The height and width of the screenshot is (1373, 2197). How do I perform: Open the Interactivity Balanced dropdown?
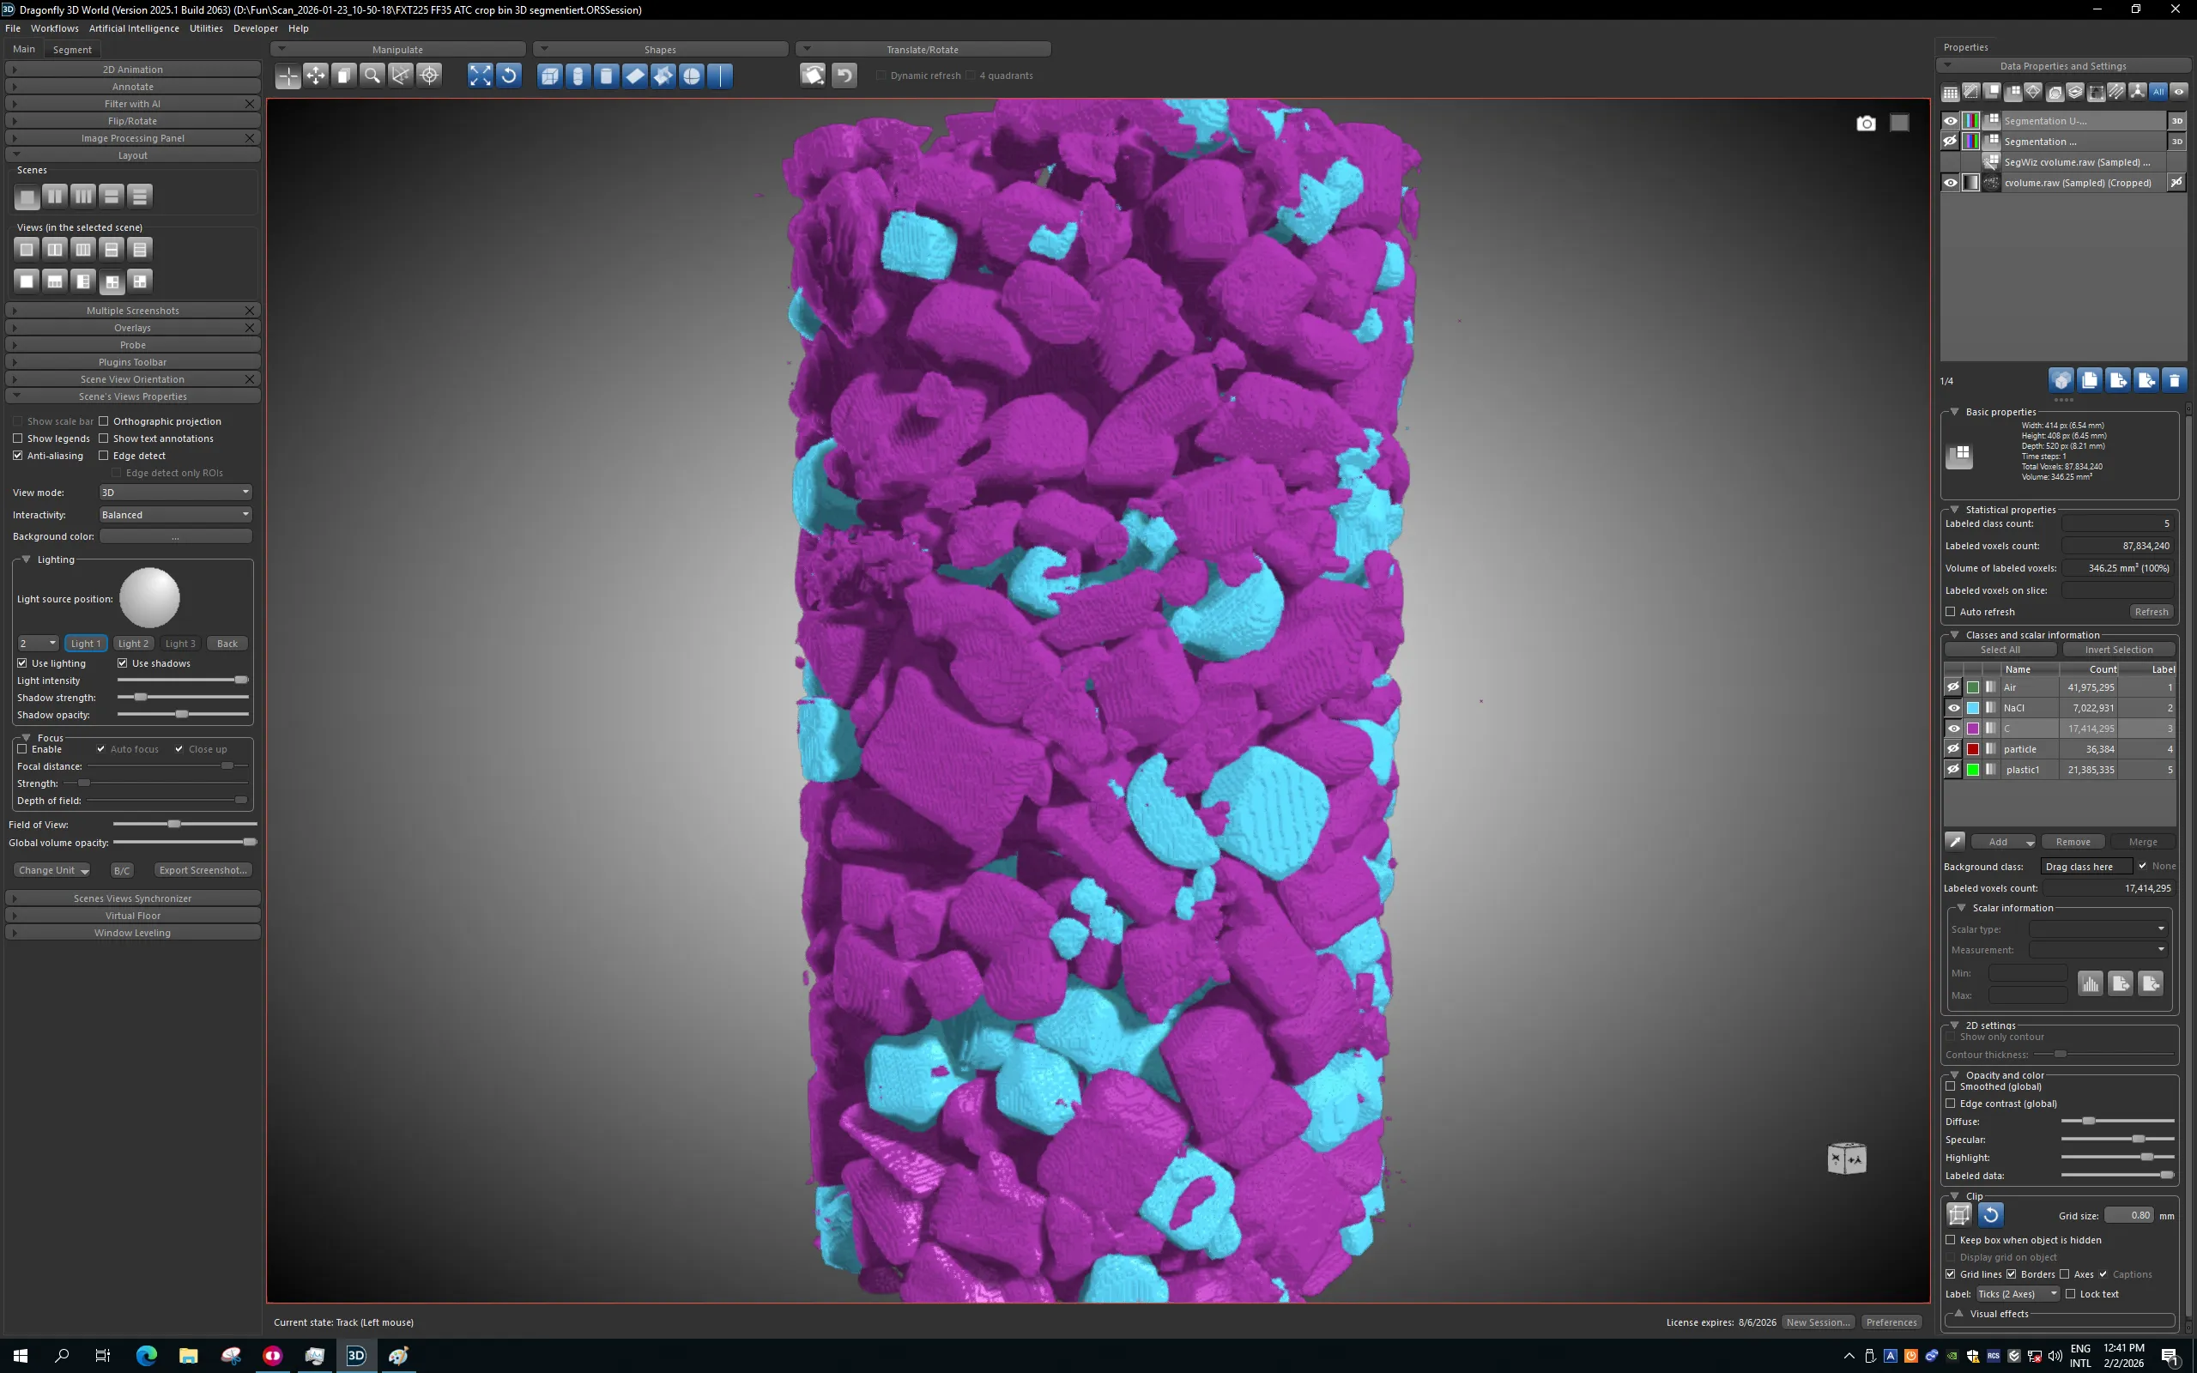click(175, 515)
